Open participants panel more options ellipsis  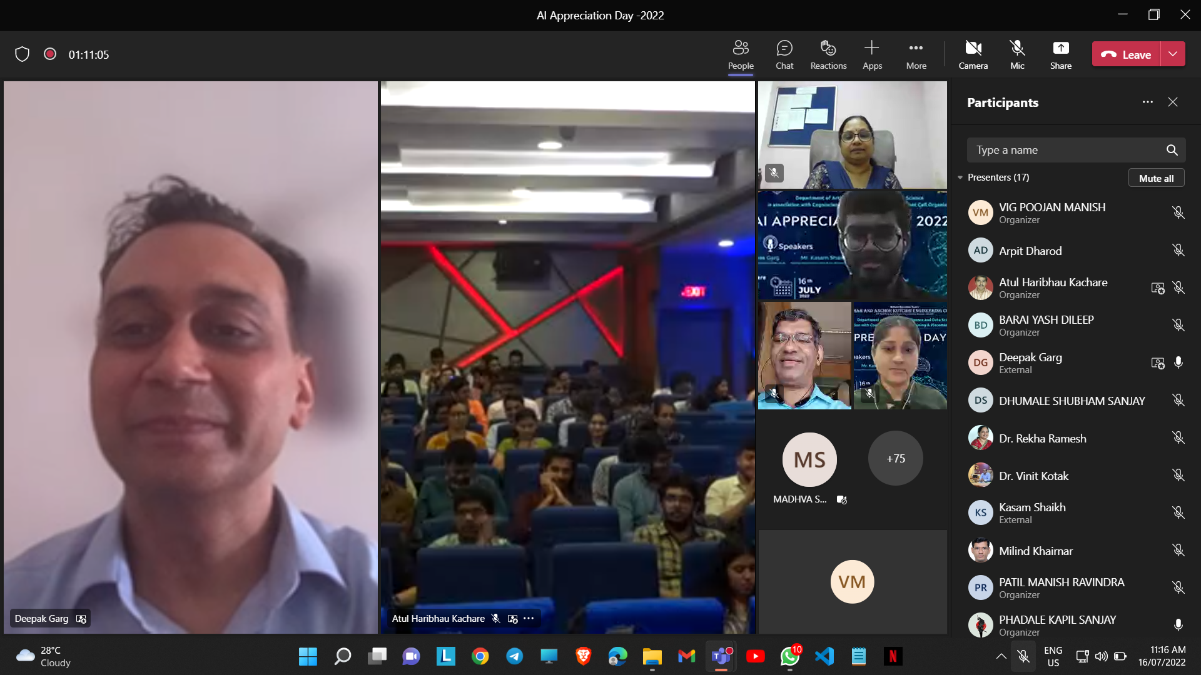coord(1147,102)
